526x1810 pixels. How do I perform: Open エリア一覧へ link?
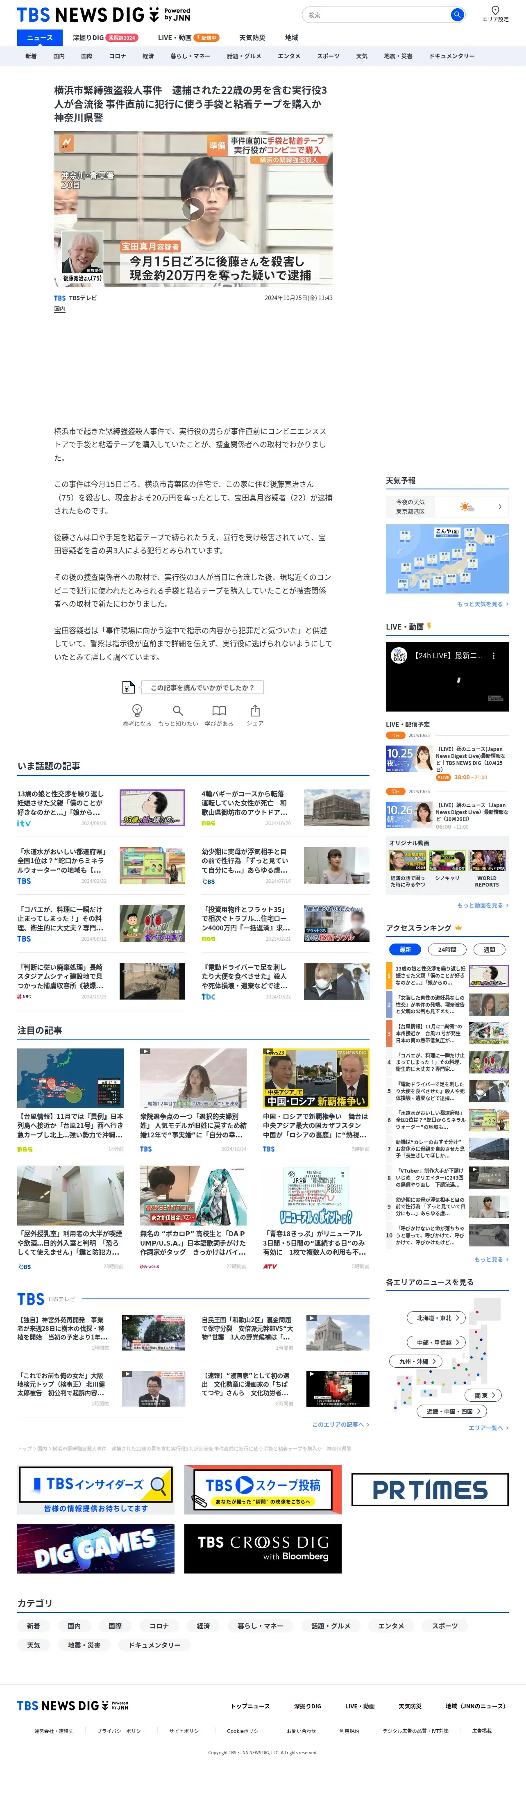(x=488, y=1428)
